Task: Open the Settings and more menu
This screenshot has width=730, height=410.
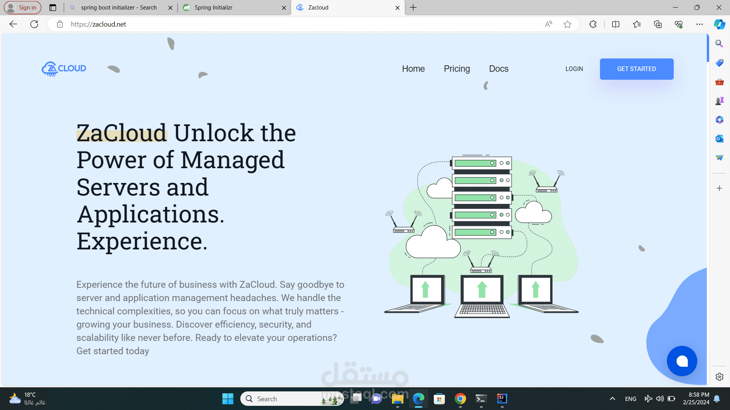Action: coord(700,24)
